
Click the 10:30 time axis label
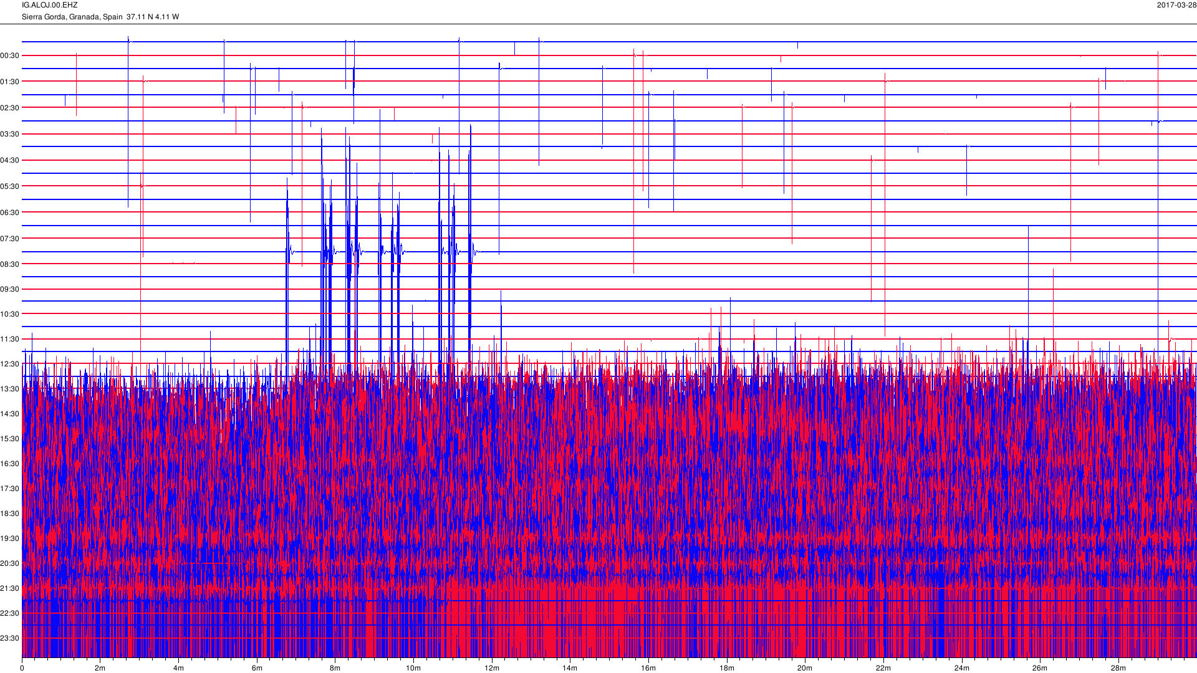coord(10,314)
